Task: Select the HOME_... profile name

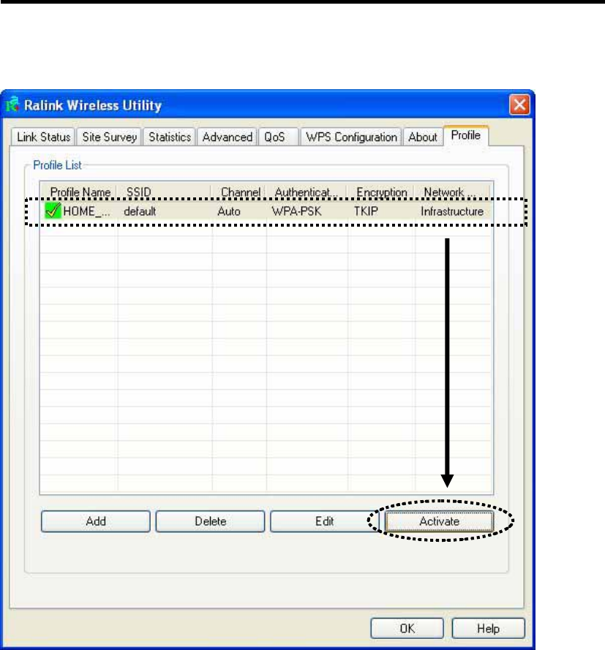Action: 86,211
